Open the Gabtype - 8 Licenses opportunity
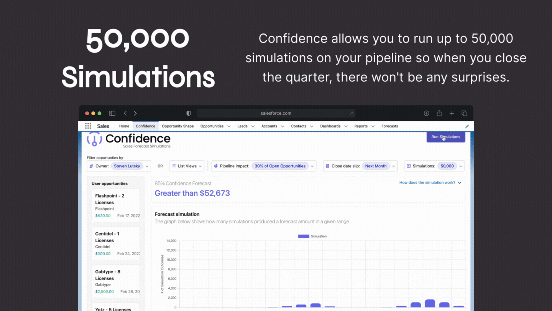The image size is (552, 311). [116, 281]
